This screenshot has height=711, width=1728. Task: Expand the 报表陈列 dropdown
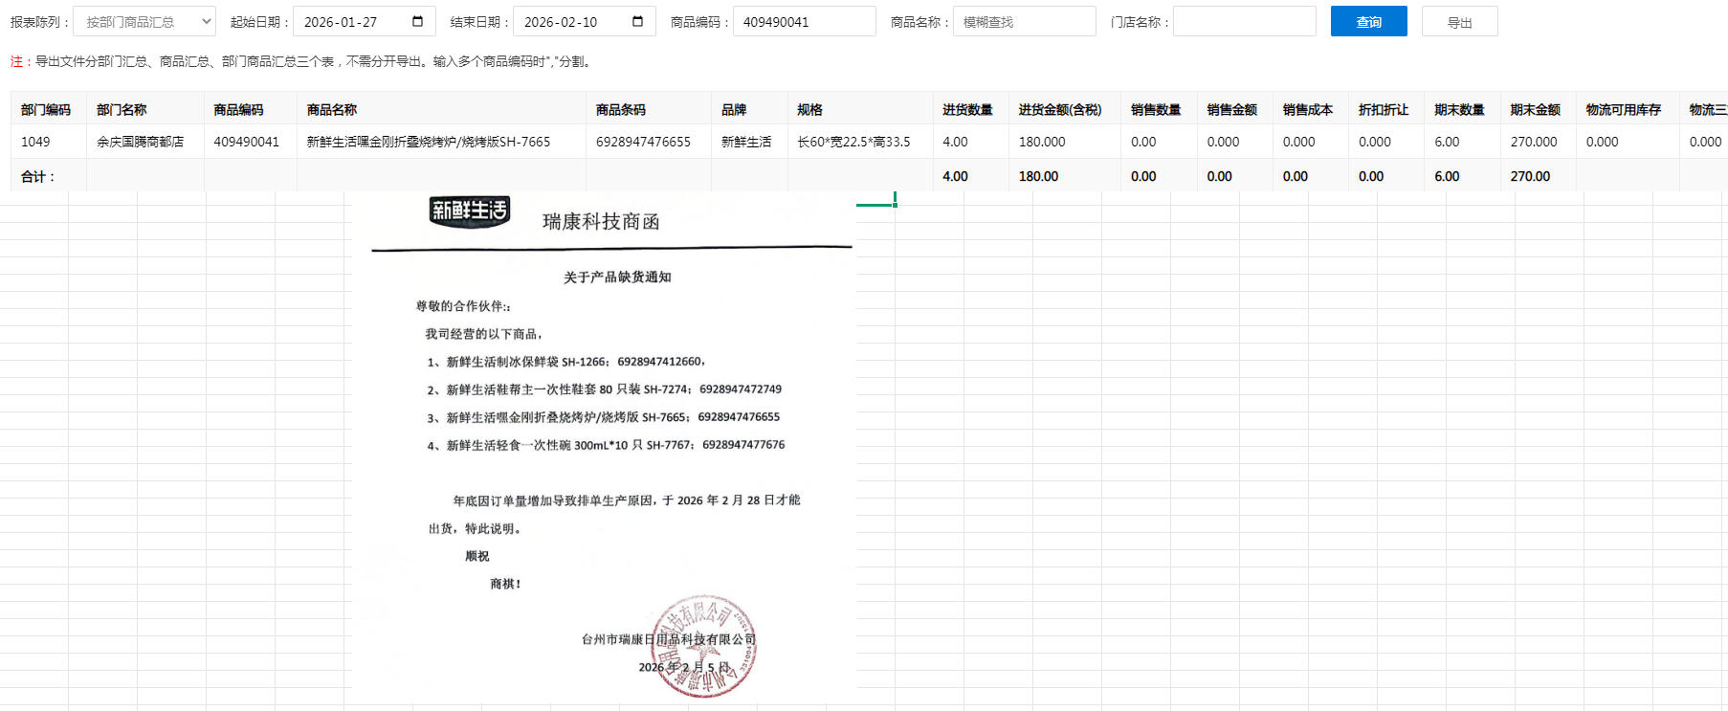[x=144, y=21]
